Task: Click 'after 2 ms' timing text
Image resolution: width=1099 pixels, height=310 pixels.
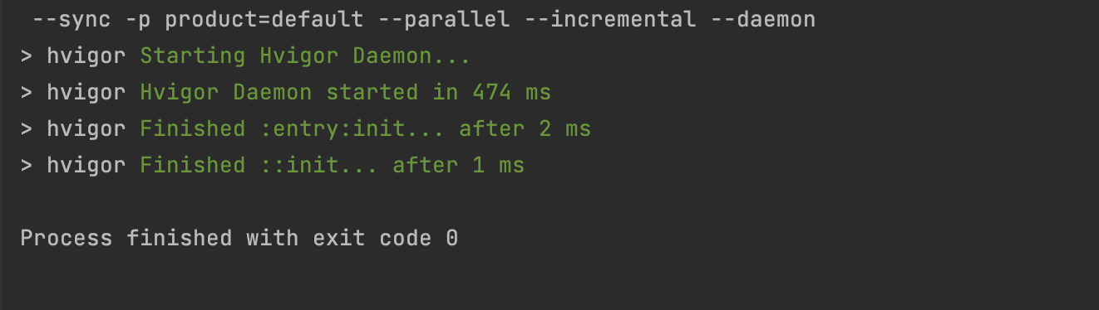Action: pos(525,128)
